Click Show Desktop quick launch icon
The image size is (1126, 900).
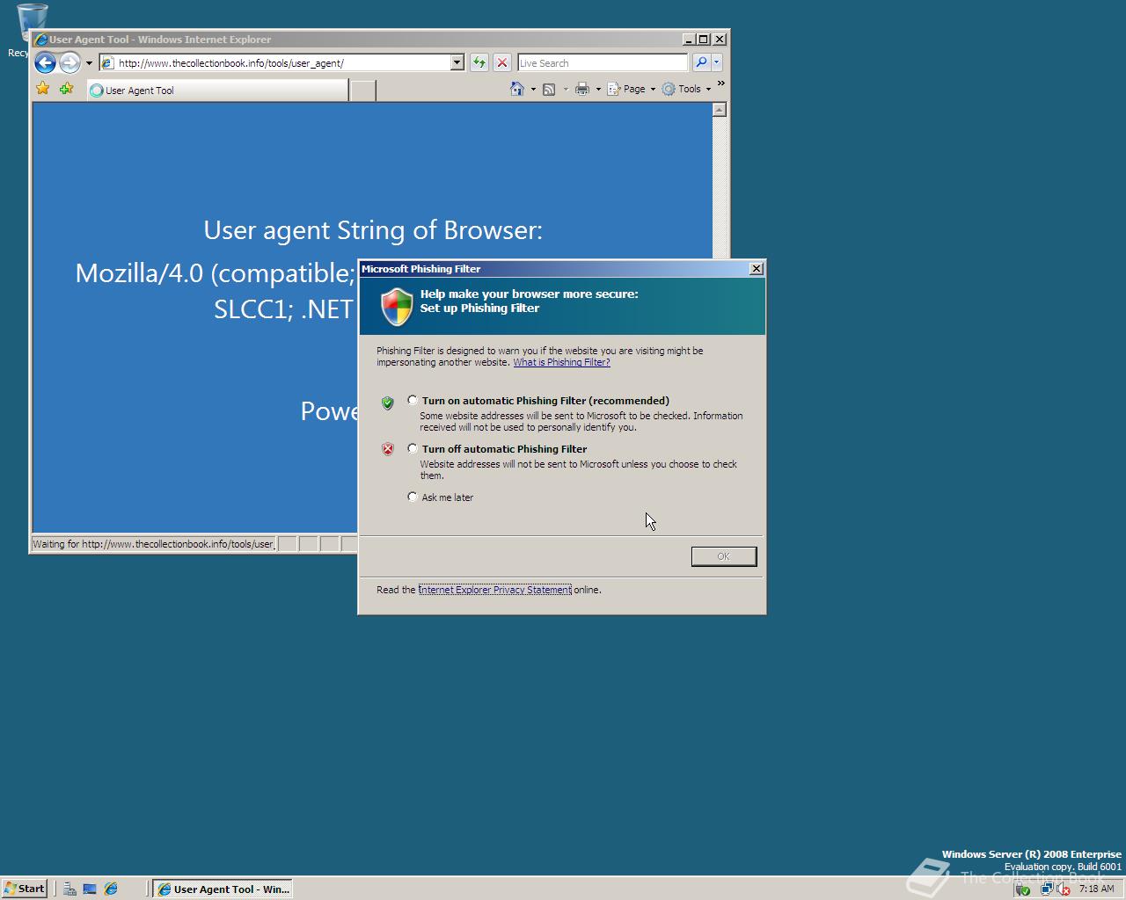[90, 889]
